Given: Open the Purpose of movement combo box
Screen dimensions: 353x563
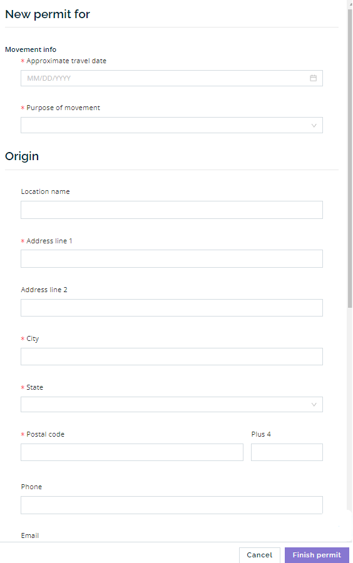Looking at the screenshot, I should click(x=171, y=125).
